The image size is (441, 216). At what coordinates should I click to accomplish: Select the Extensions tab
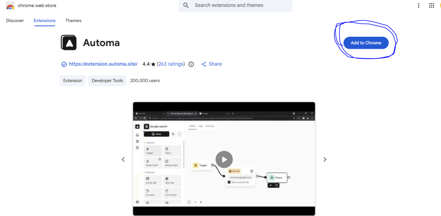pos(45,21)
